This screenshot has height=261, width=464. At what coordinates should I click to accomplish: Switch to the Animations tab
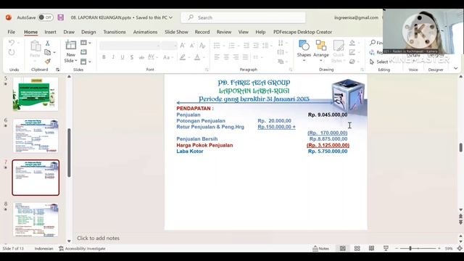point(145,32)
